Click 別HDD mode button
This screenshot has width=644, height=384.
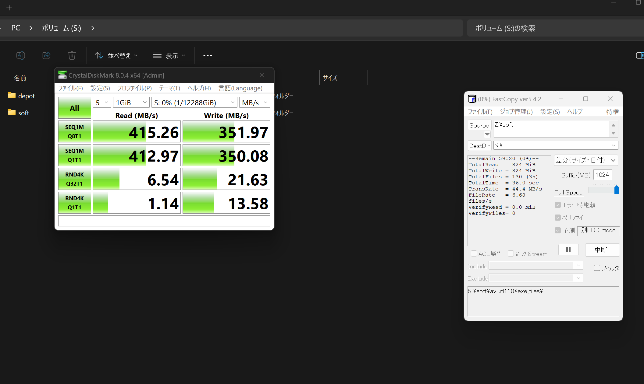tap(598, 230)
